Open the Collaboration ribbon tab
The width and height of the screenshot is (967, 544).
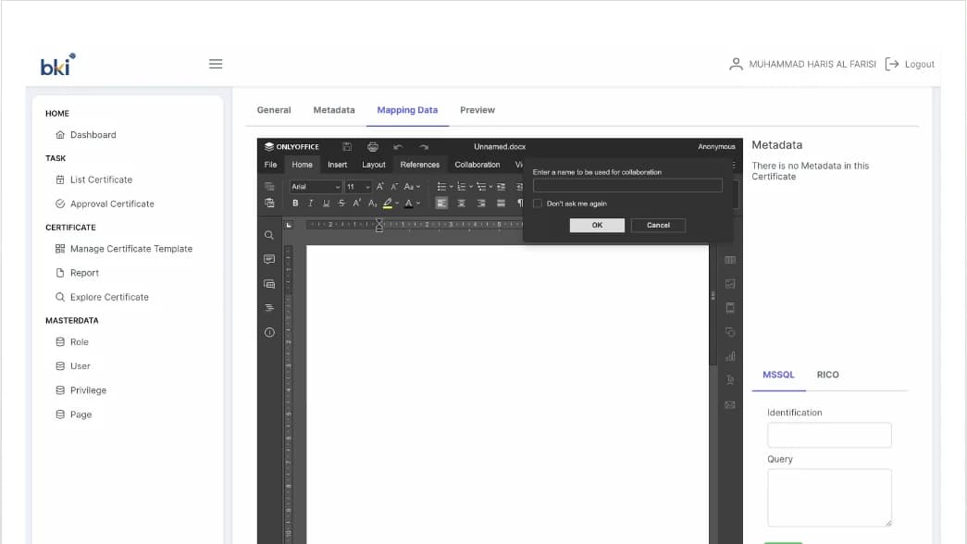[477, 165]
